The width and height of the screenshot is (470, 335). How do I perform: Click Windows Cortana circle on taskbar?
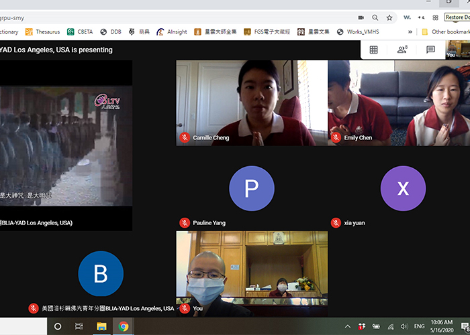point(58,326)
